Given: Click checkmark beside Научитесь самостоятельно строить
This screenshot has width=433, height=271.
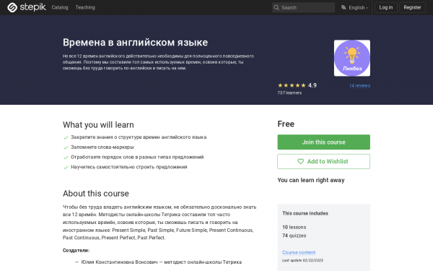Looking at the screenshot, I should (x=66, y=168).
